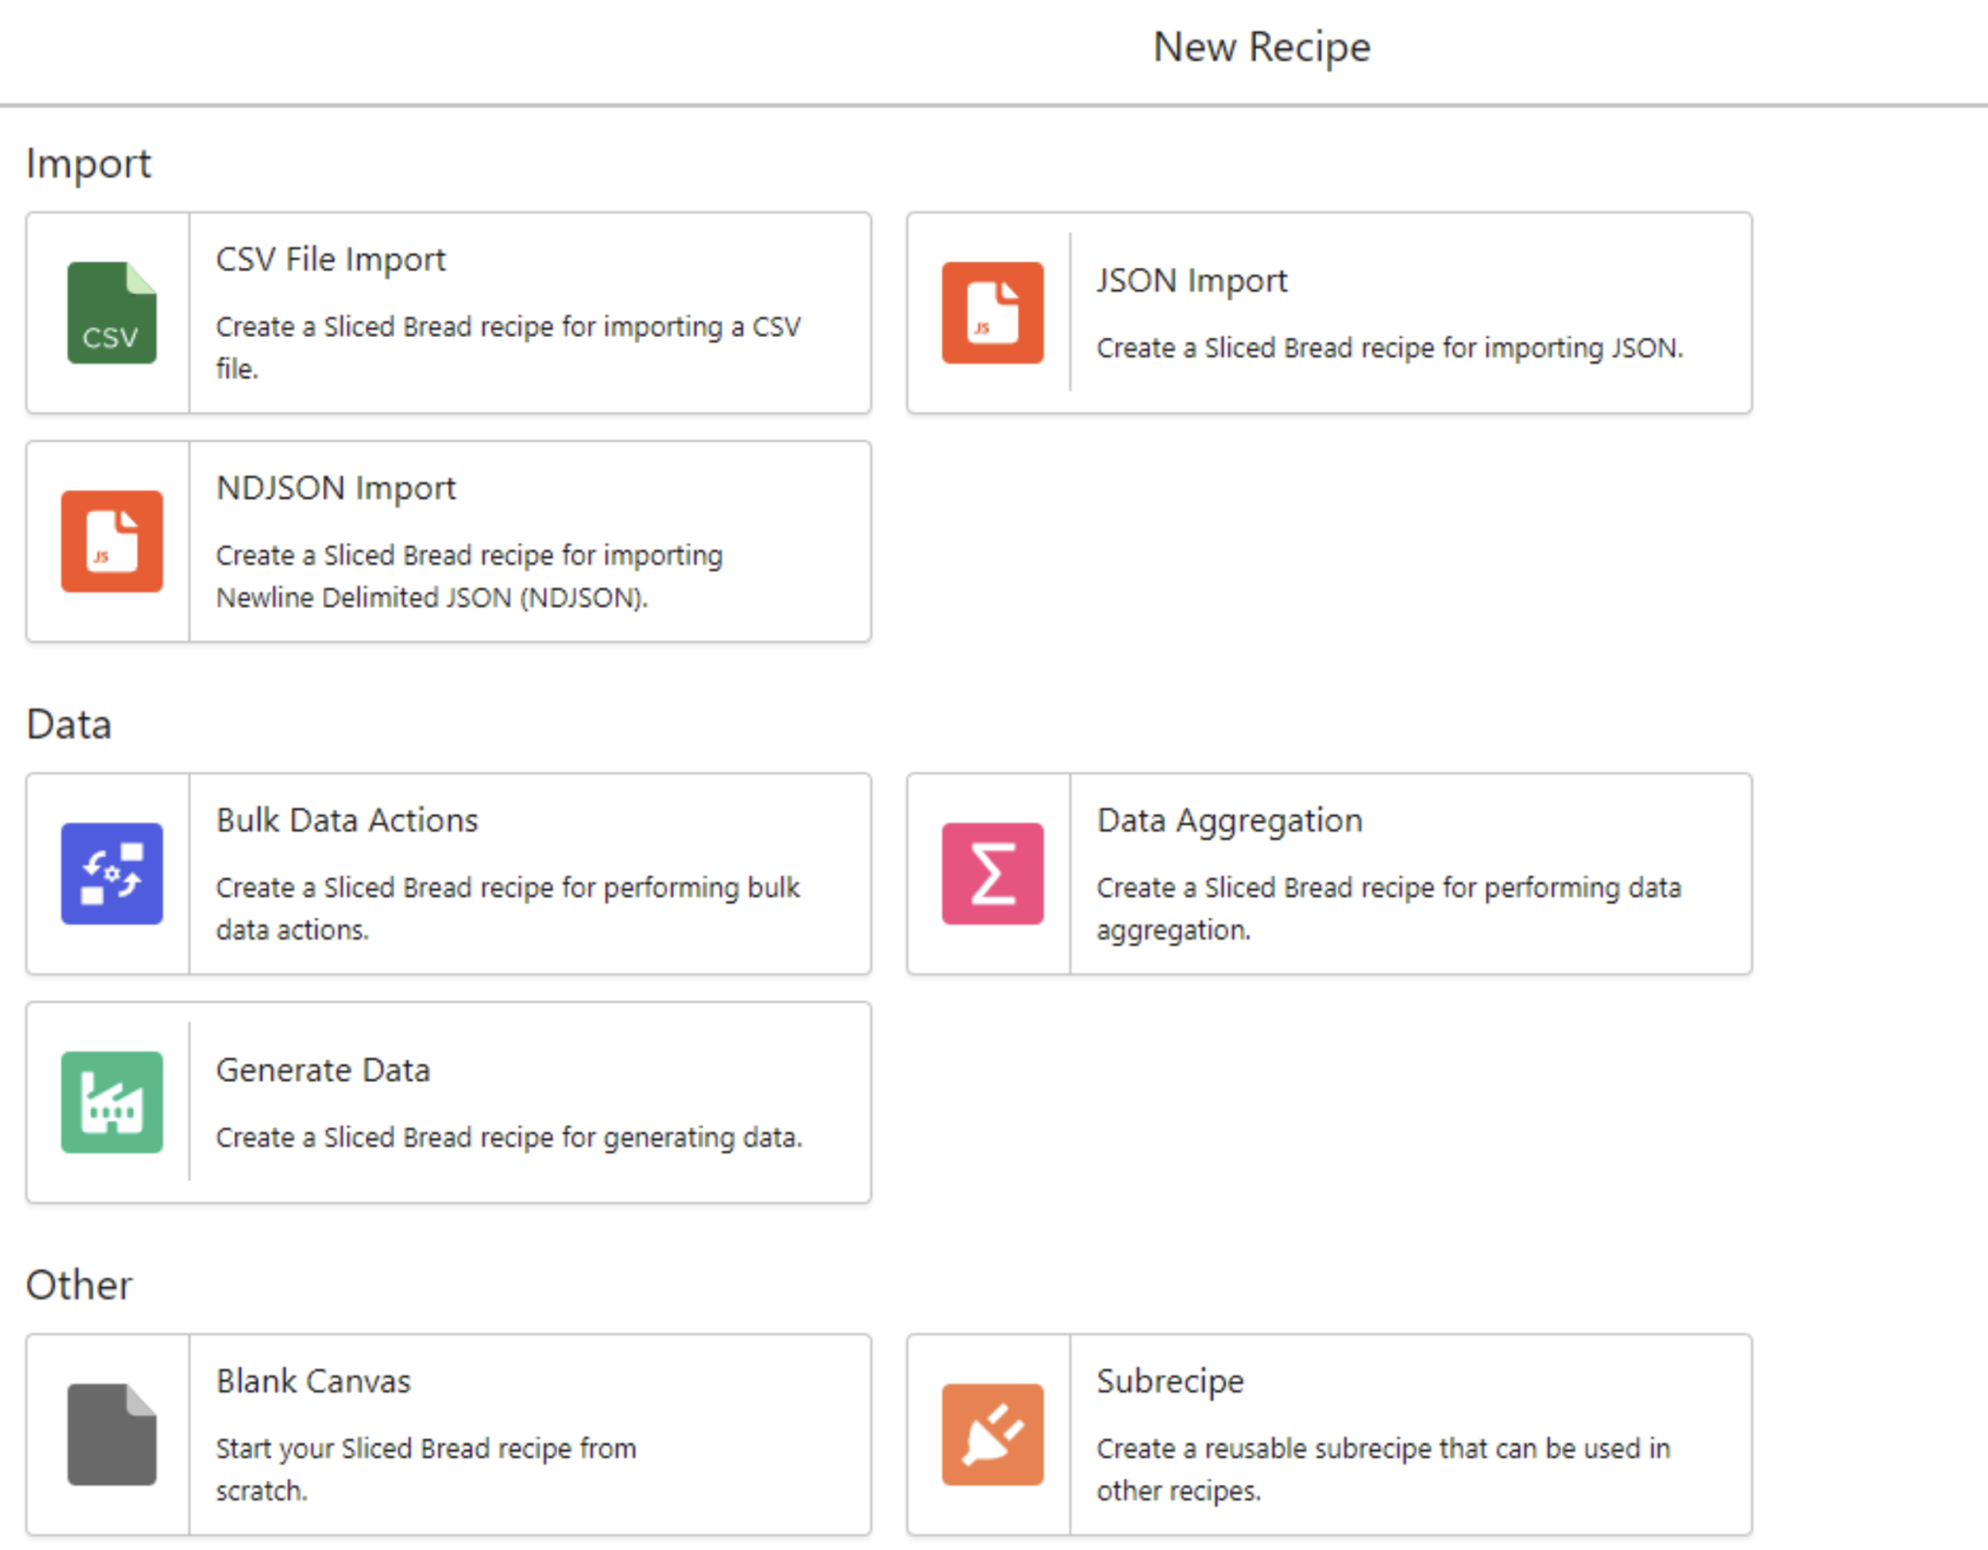The width and height of the screenshot is (1988, 1550).
Task: Click the Import section heading
Action: click(x=89, y=163)
